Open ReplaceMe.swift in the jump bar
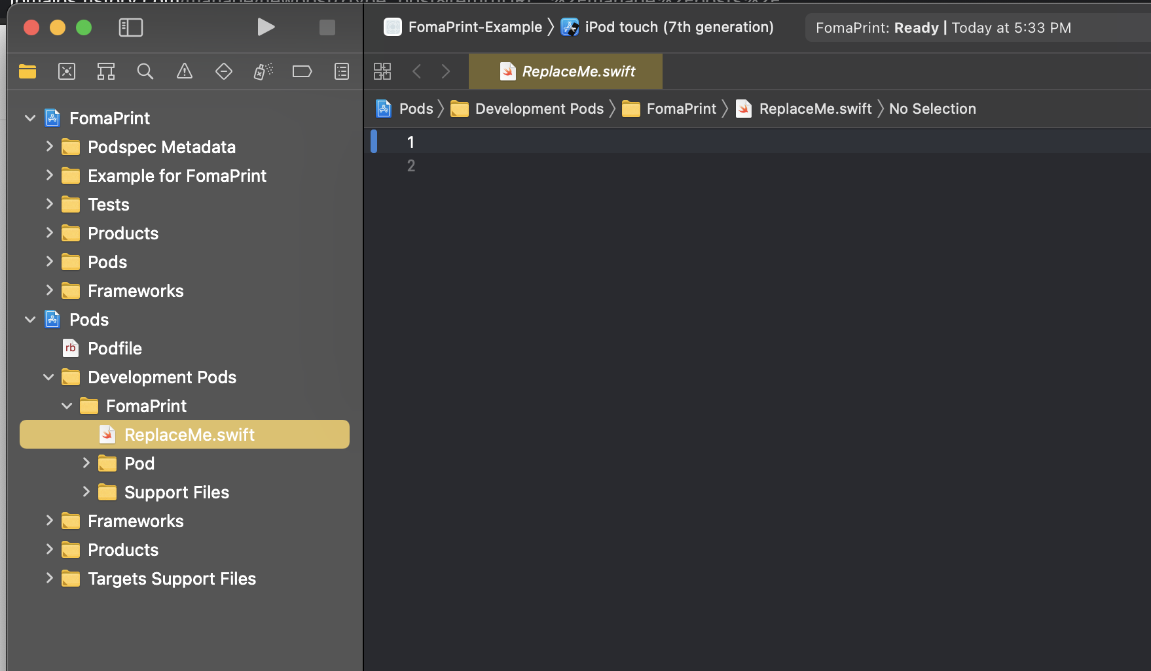 (x=804, y=109)
